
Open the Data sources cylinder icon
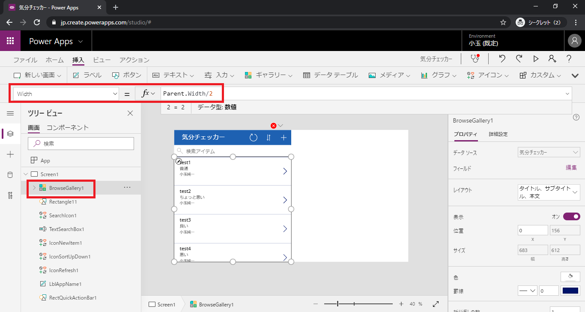[x=10, y=175]
